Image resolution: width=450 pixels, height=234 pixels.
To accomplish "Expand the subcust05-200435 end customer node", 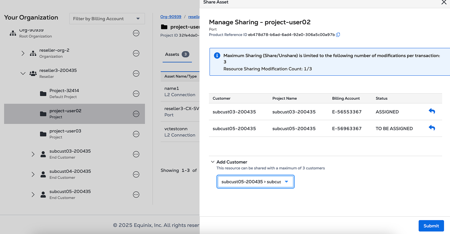I will tap(33, 195).
